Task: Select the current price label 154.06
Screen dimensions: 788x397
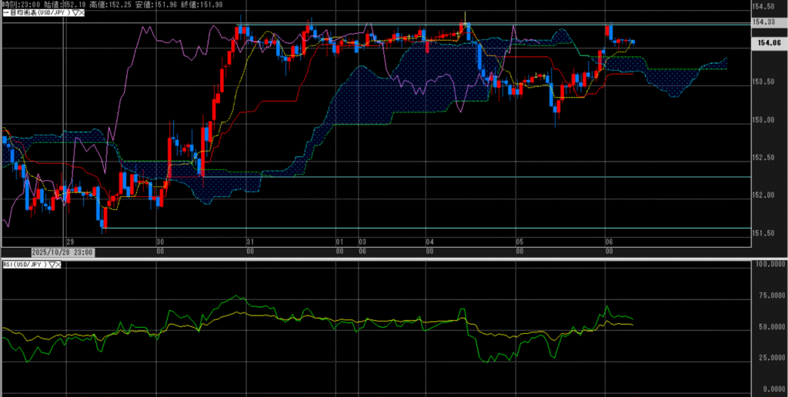Action: point(769,43)
